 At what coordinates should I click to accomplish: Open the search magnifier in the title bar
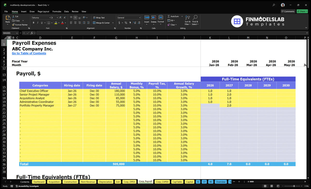click(x=274, y=5)
